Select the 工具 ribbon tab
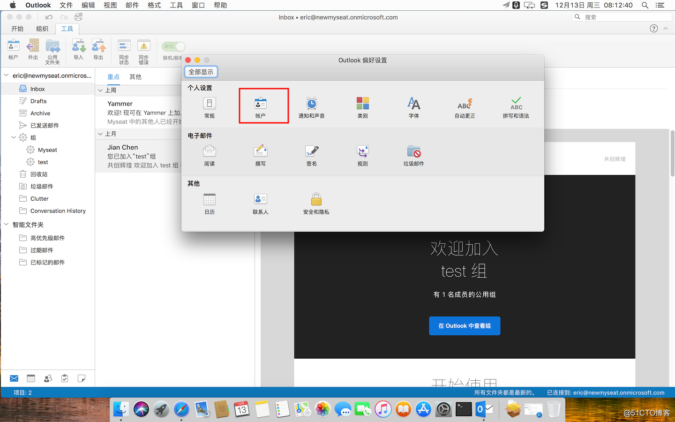Screen dimensions: 675x422 click(67, 29)
